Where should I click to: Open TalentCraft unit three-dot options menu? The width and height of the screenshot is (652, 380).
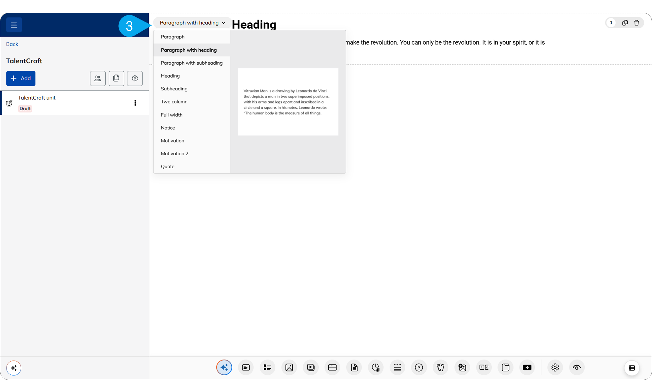click(x=135, y=103)
